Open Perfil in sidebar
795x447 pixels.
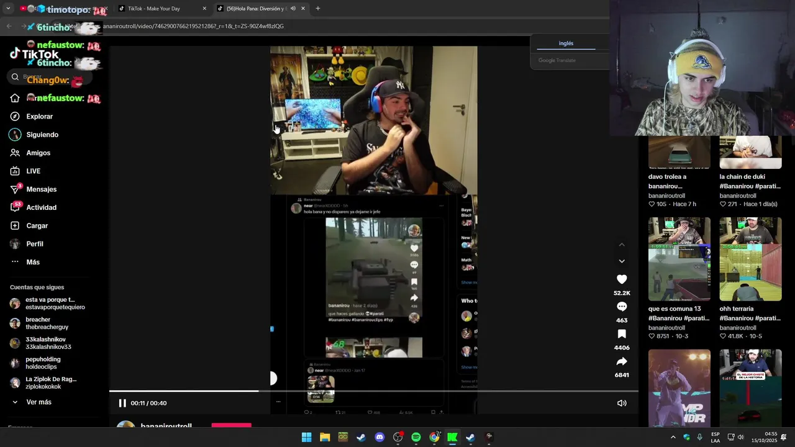point(34,244)
